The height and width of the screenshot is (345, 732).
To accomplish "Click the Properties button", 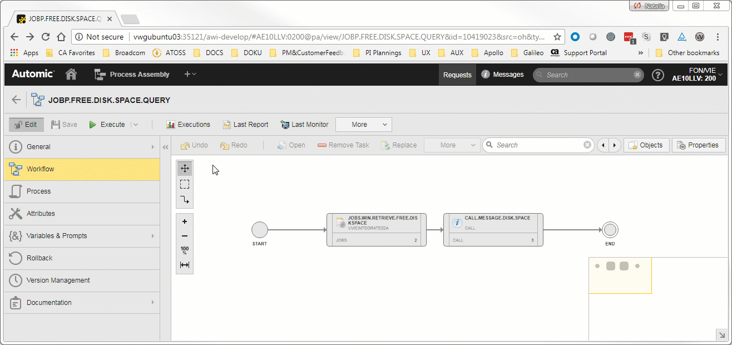I will click(698, 145).
